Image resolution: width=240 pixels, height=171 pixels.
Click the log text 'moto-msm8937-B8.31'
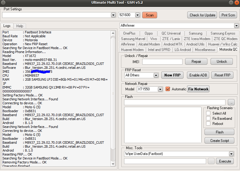[x=41, y=60]
